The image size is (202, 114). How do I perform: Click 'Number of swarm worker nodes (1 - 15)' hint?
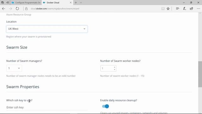pyautogui.click(x=122, y=76)
